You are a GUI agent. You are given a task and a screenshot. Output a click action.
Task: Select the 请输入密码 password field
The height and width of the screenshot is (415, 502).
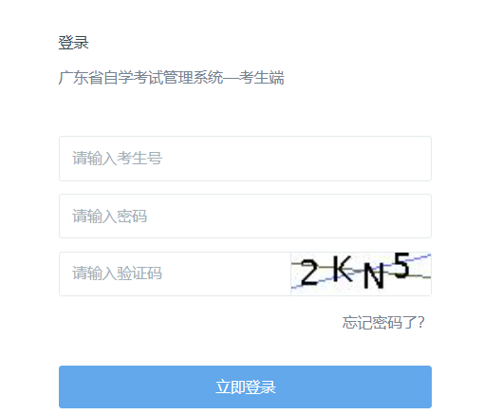(245, 216)
